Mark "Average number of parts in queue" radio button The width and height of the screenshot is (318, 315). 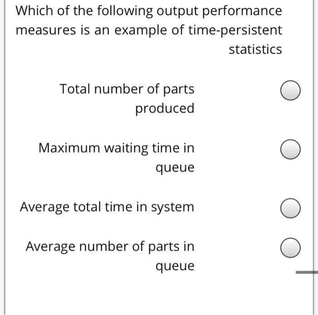[x=290, y=247]
